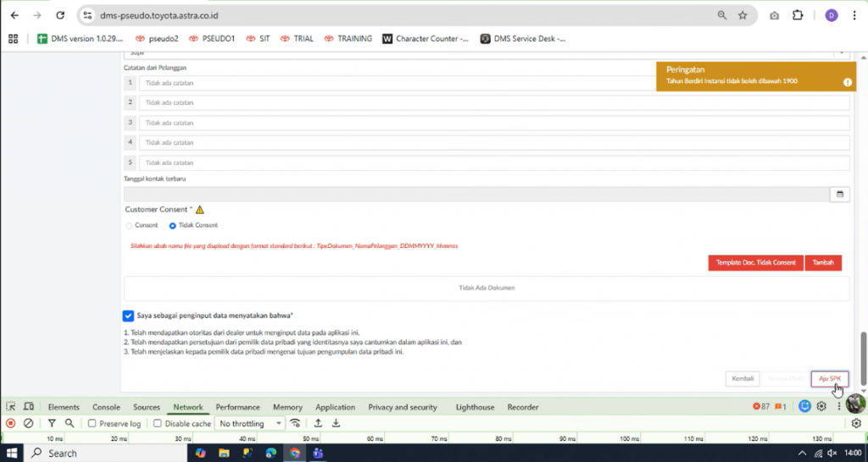Screen dimensions: 868x462
Task: Click the Template Doc. Tidak Consent button
Action: click(x=755, y=263)
